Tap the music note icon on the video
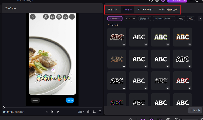Viewport: 203px width, 120px height. click(46, 17)
